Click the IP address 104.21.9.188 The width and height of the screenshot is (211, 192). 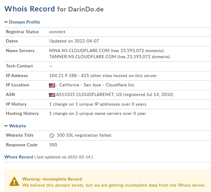point(63,76)
